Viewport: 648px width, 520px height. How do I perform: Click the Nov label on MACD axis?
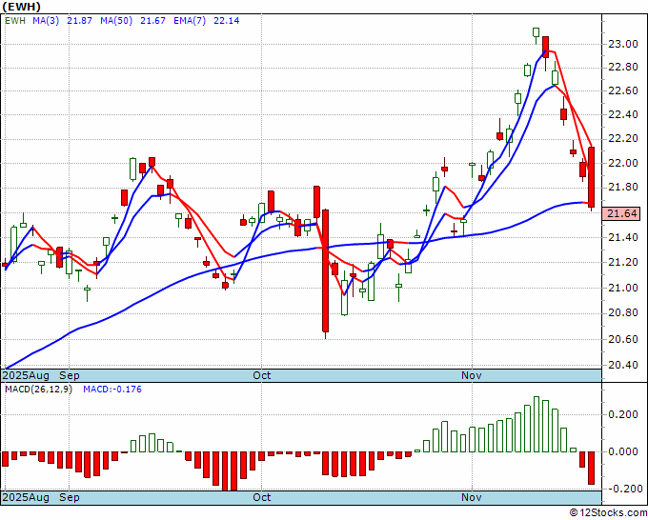pyautogui.click(x=472, y=497)
